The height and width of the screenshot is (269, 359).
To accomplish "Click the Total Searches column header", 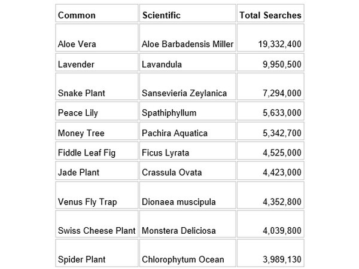I will point(270,15).
